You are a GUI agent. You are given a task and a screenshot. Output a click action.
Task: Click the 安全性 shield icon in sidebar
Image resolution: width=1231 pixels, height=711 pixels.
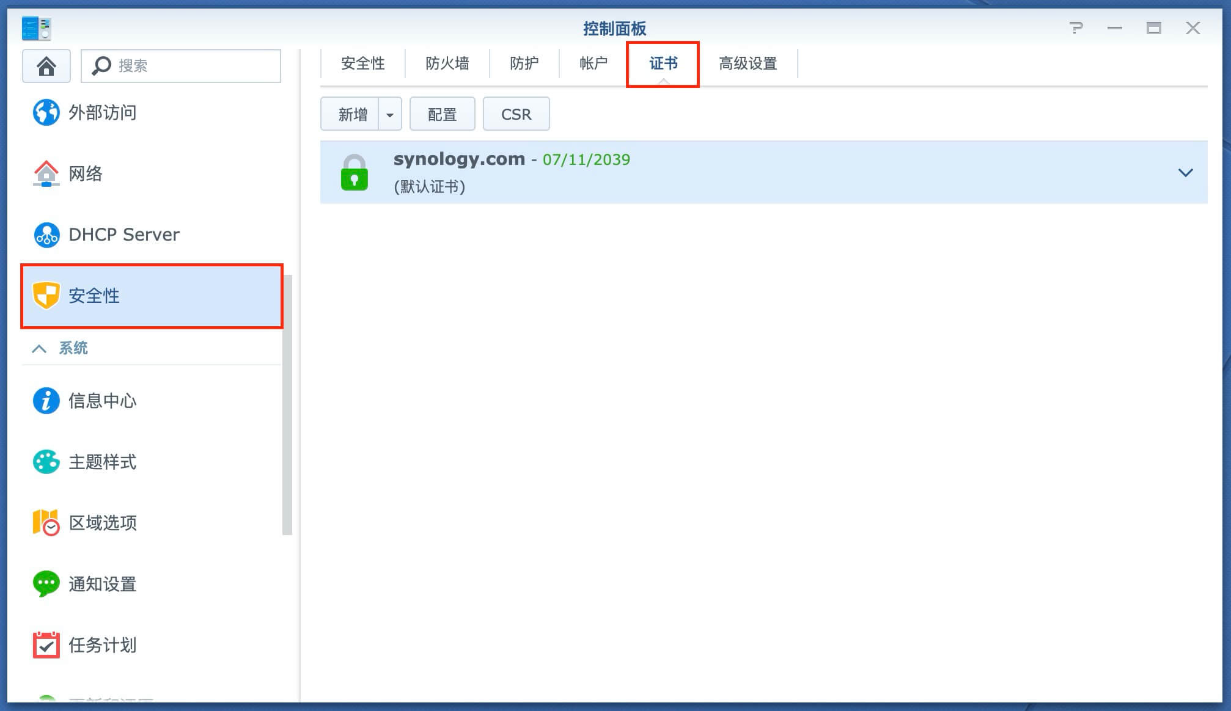[x=46, y=296]
